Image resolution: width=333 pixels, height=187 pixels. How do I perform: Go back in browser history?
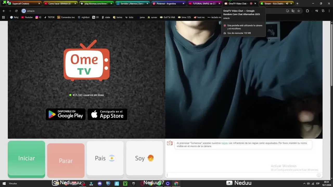tap(4, 11)
